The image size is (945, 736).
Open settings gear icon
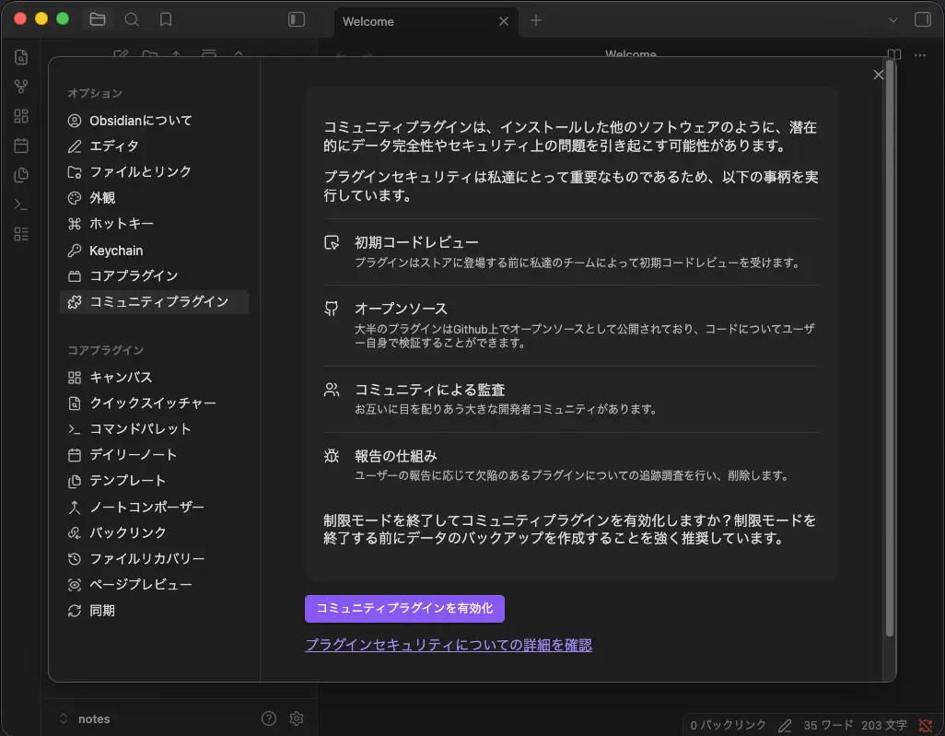click(297, 718)
